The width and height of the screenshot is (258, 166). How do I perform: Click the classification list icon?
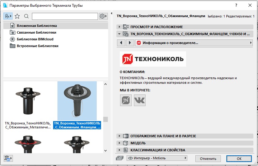pyautogui.click(x=126, y=150)
